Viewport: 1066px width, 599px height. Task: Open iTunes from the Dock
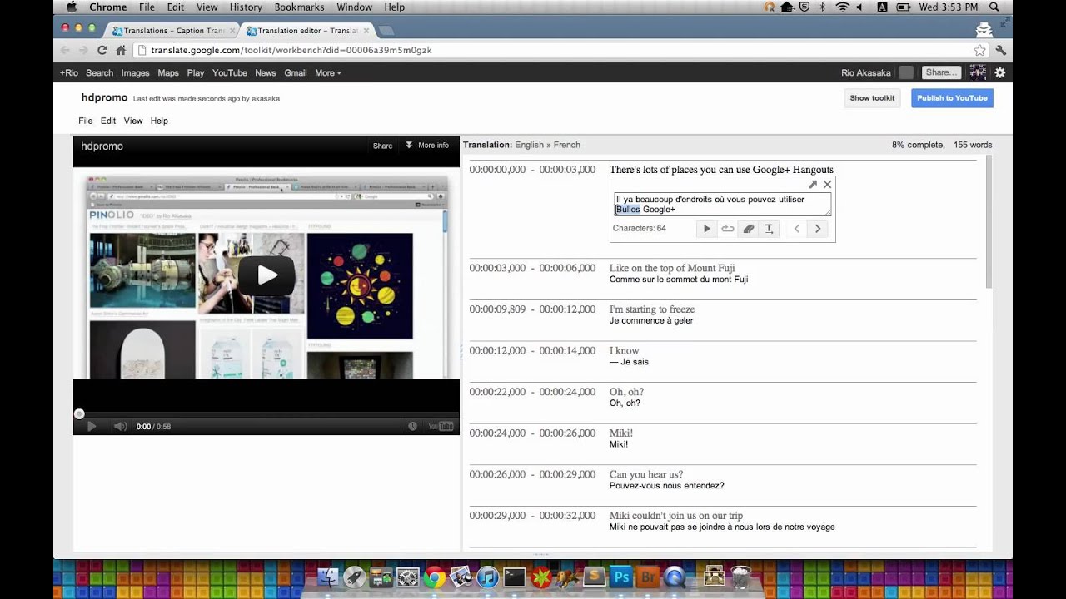click(x=487, y=576)
